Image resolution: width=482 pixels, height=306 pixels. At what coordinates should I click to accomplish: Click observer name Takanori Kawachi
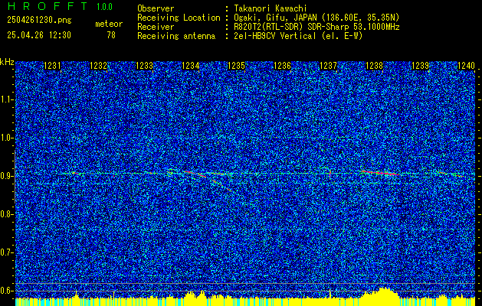[271, 8]
